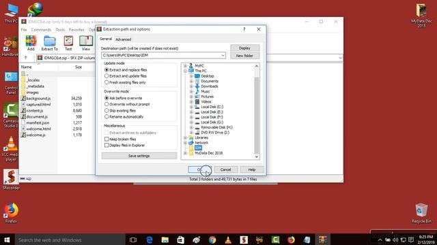This screenshot has height=245, width=437.
Task: Select Overwrite without prompt option
Action: [x=127, y=104]
